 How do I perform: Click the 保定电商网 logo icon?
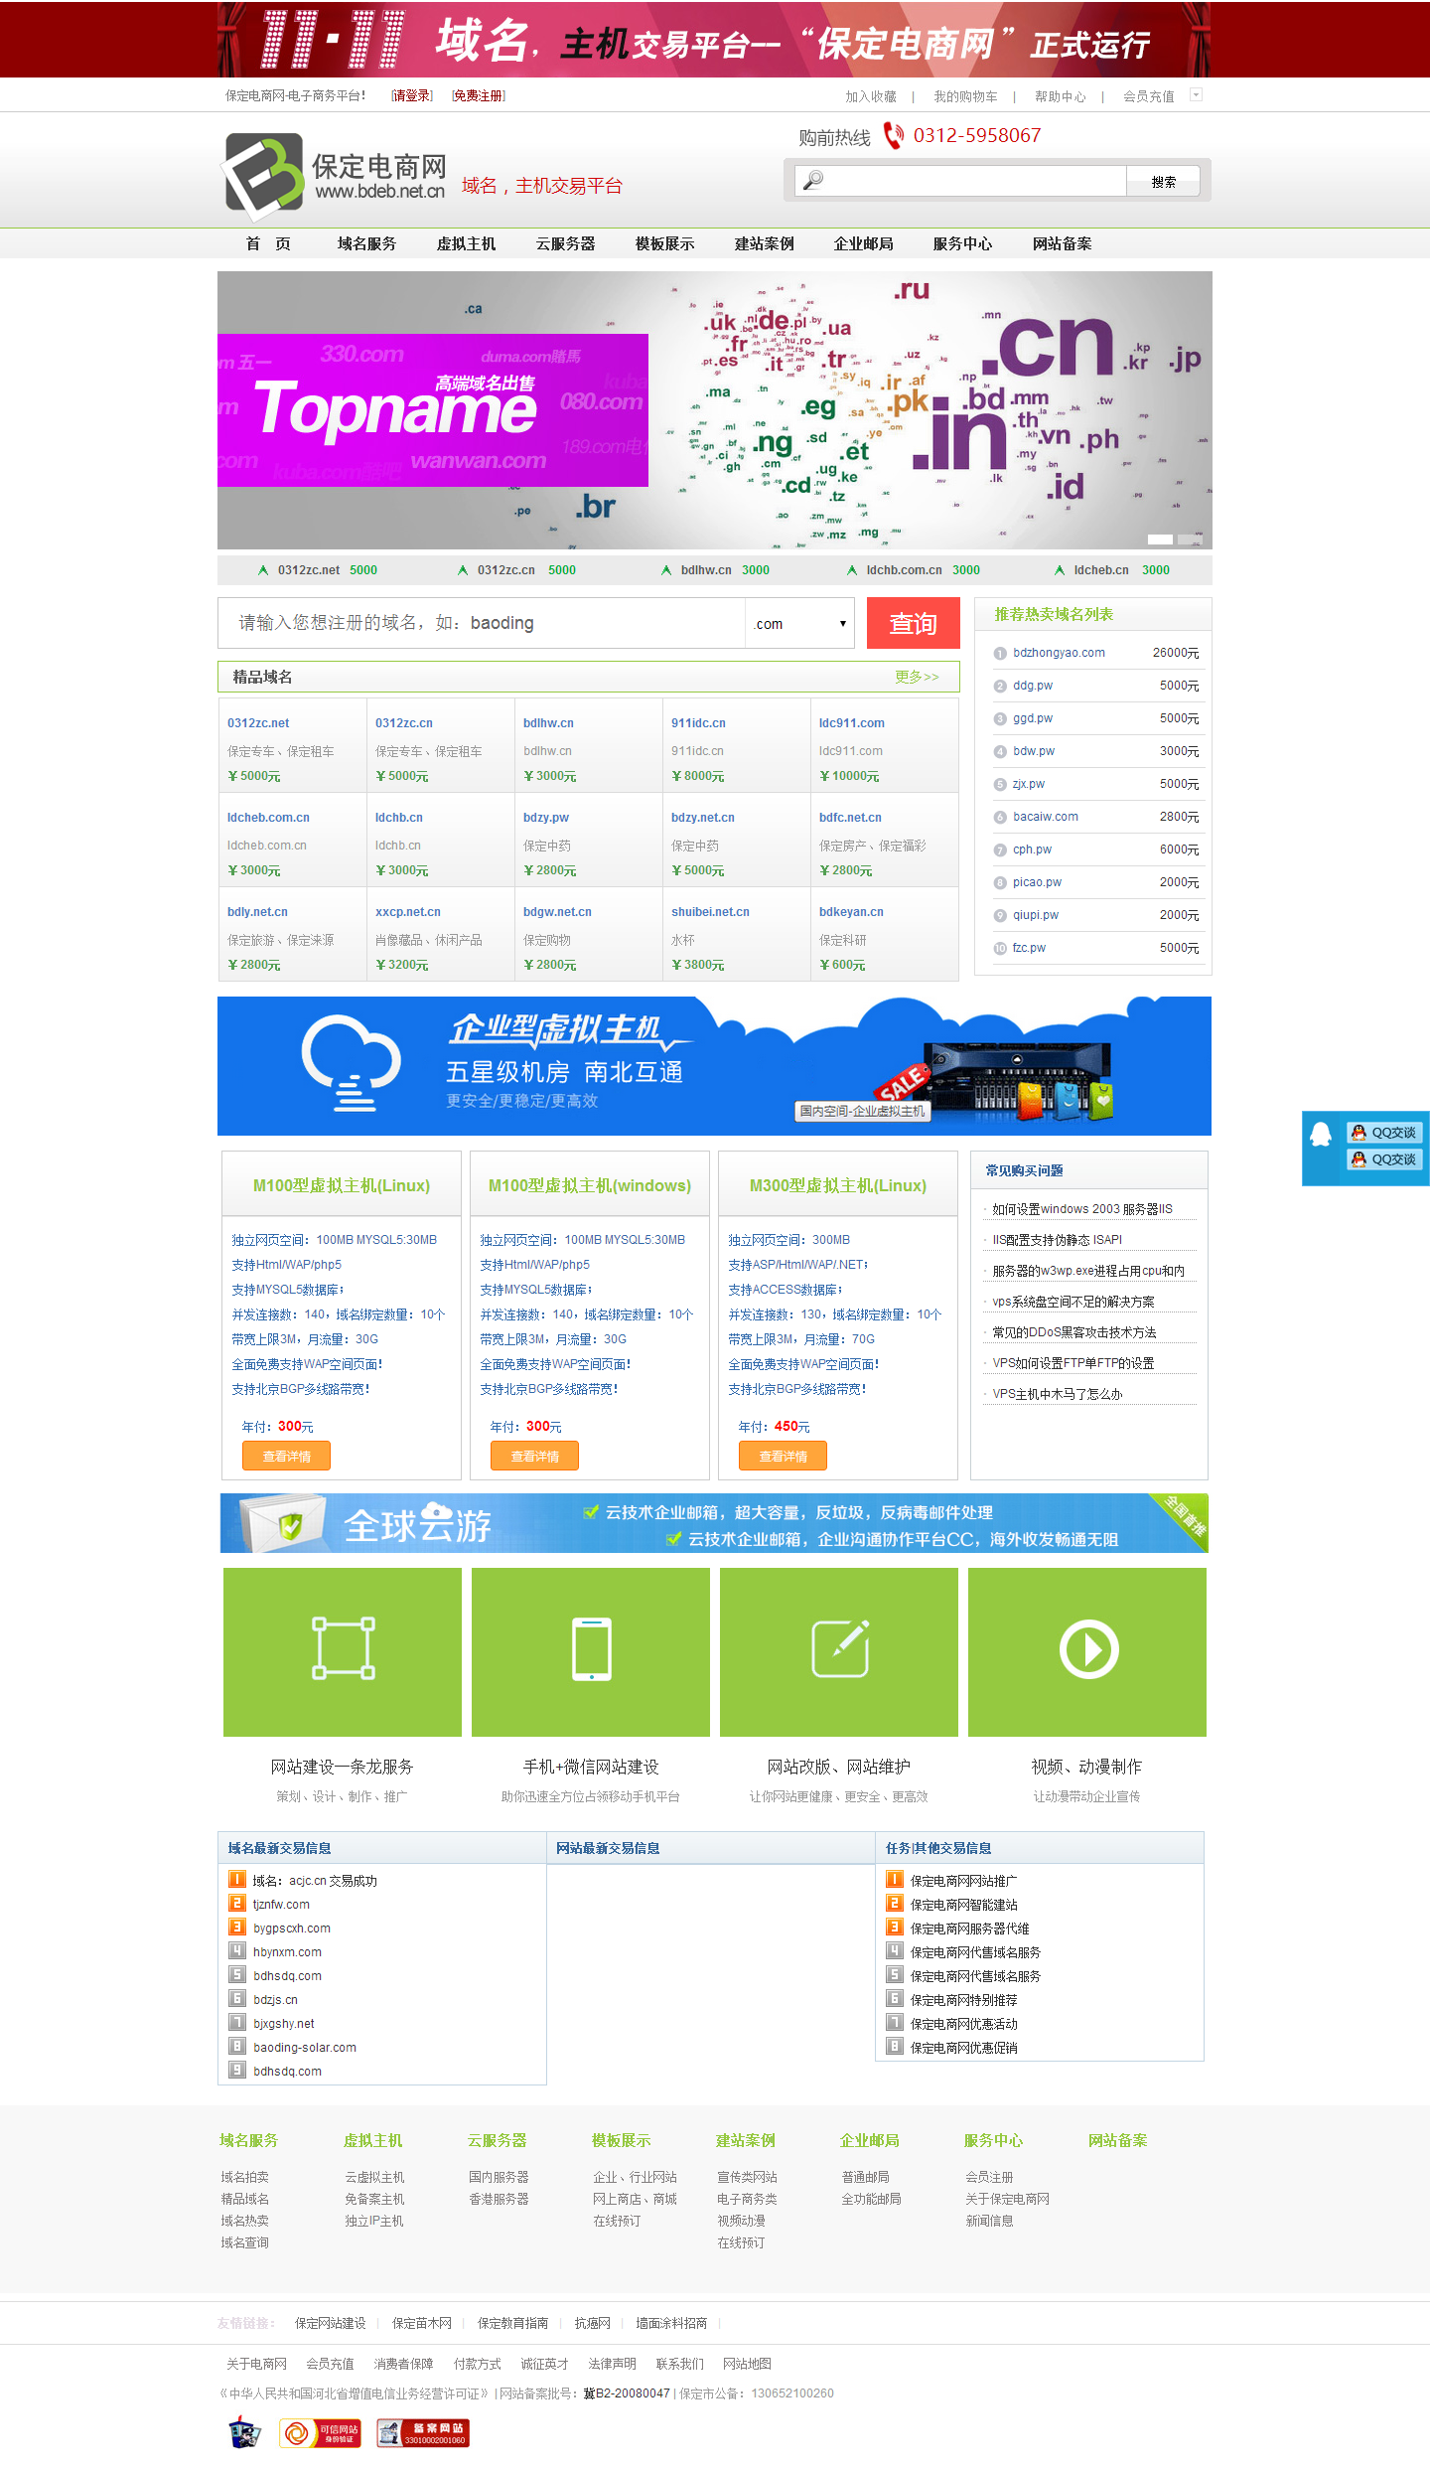tap(263, 175)
